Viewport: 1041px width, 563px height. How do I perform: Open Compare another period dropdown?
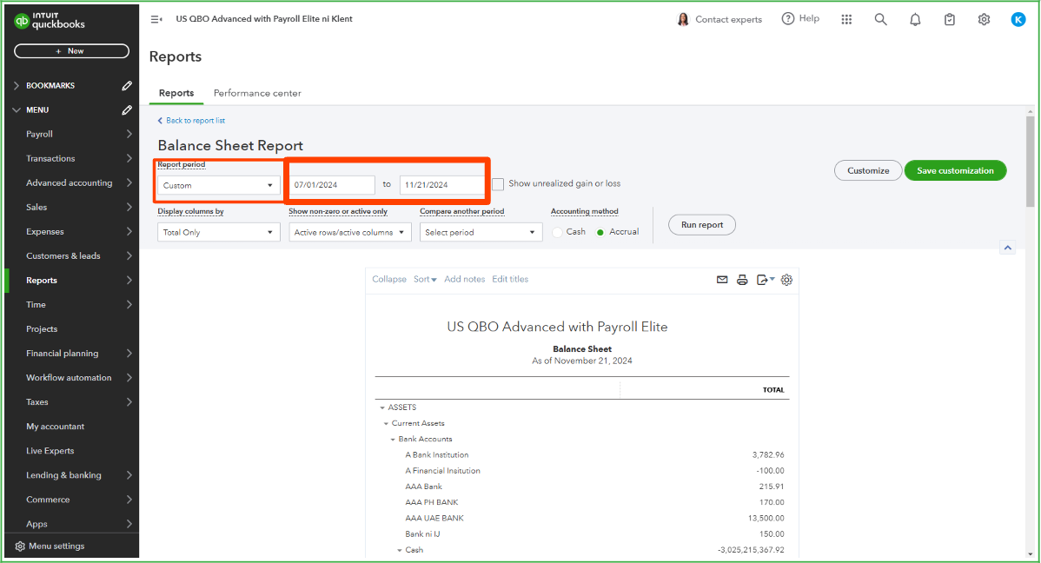point(481,232)
